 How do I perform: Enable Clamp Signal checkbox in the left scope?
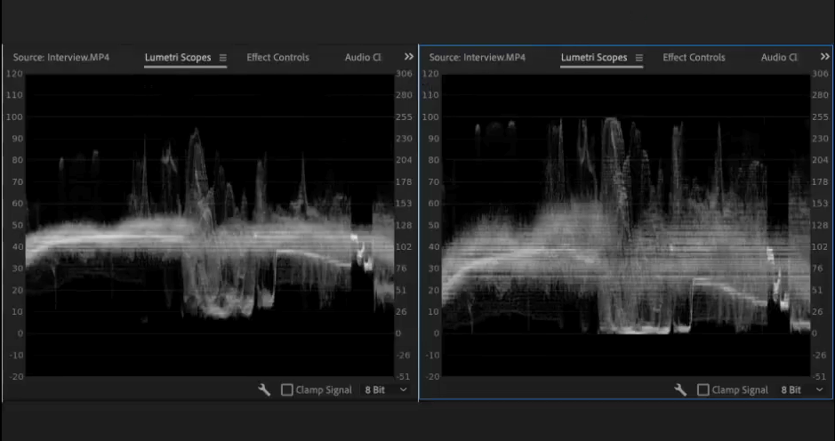(287, 390)
